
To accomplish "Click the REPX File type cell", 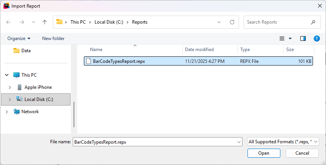I will coord(249,61).
